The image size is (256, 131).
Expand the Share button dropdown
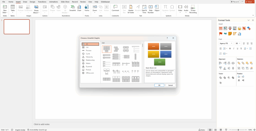[254, 2]
